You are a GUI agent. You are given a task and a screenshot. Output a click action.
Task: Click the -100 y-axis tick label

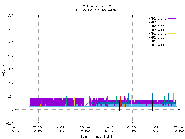click(x=9, y=123)
